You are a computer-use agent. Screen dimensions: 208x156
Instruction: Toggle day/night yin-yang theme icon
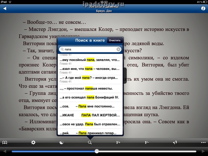(x=61, y=142)
